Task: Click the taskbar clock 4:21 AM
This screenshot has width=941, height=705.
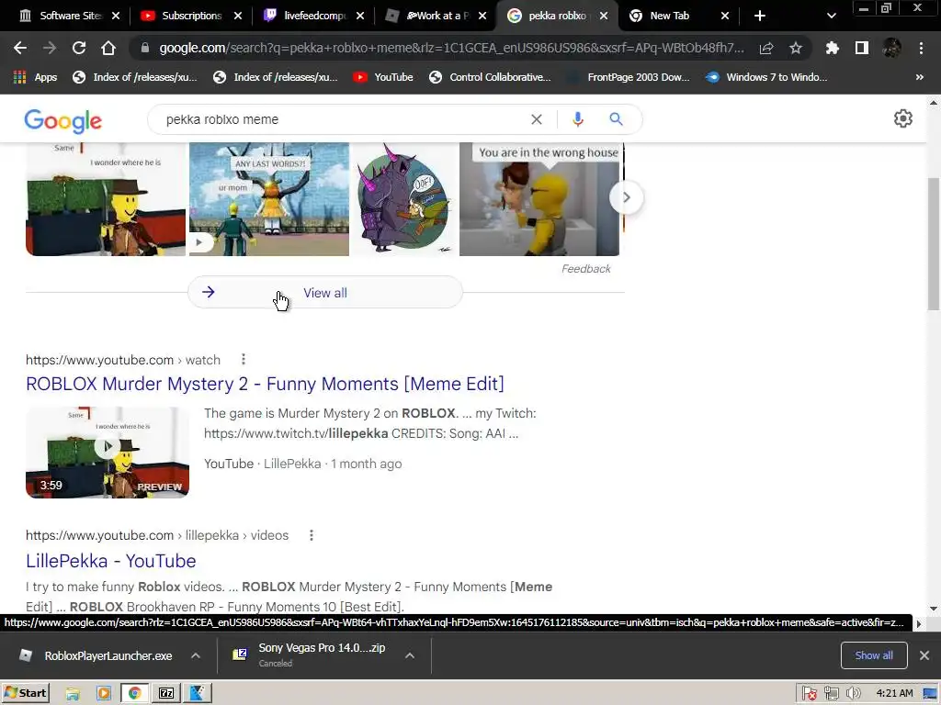Action: pyautogui.click(x=894, y=694)
